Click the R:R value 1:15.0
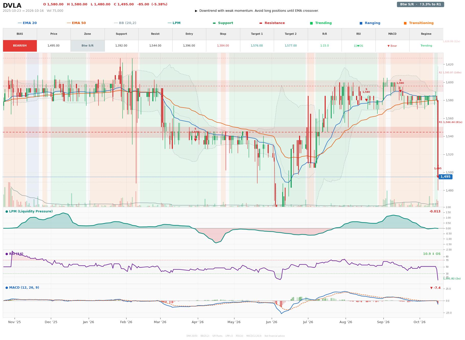This screenshot has width=465, height=340. 324,46
